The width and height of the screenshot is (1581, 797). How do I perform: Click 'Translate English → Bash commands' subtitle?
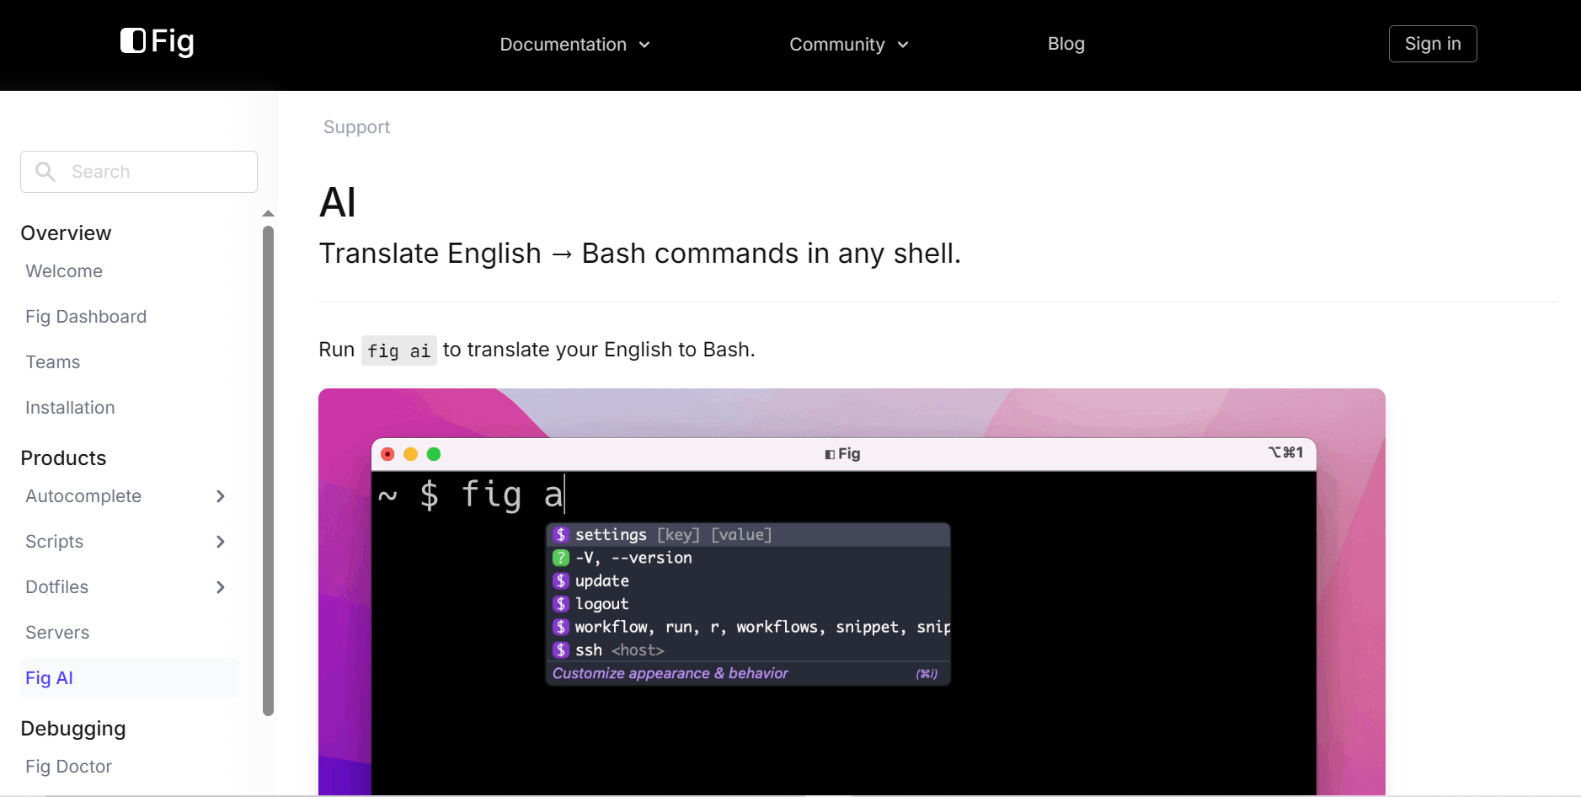point(640,254)
